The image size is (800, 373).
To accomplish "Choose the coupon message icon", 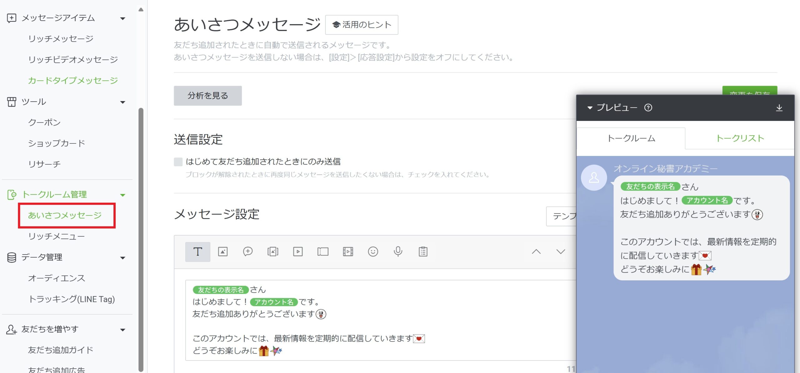I will tap(323, 252).
